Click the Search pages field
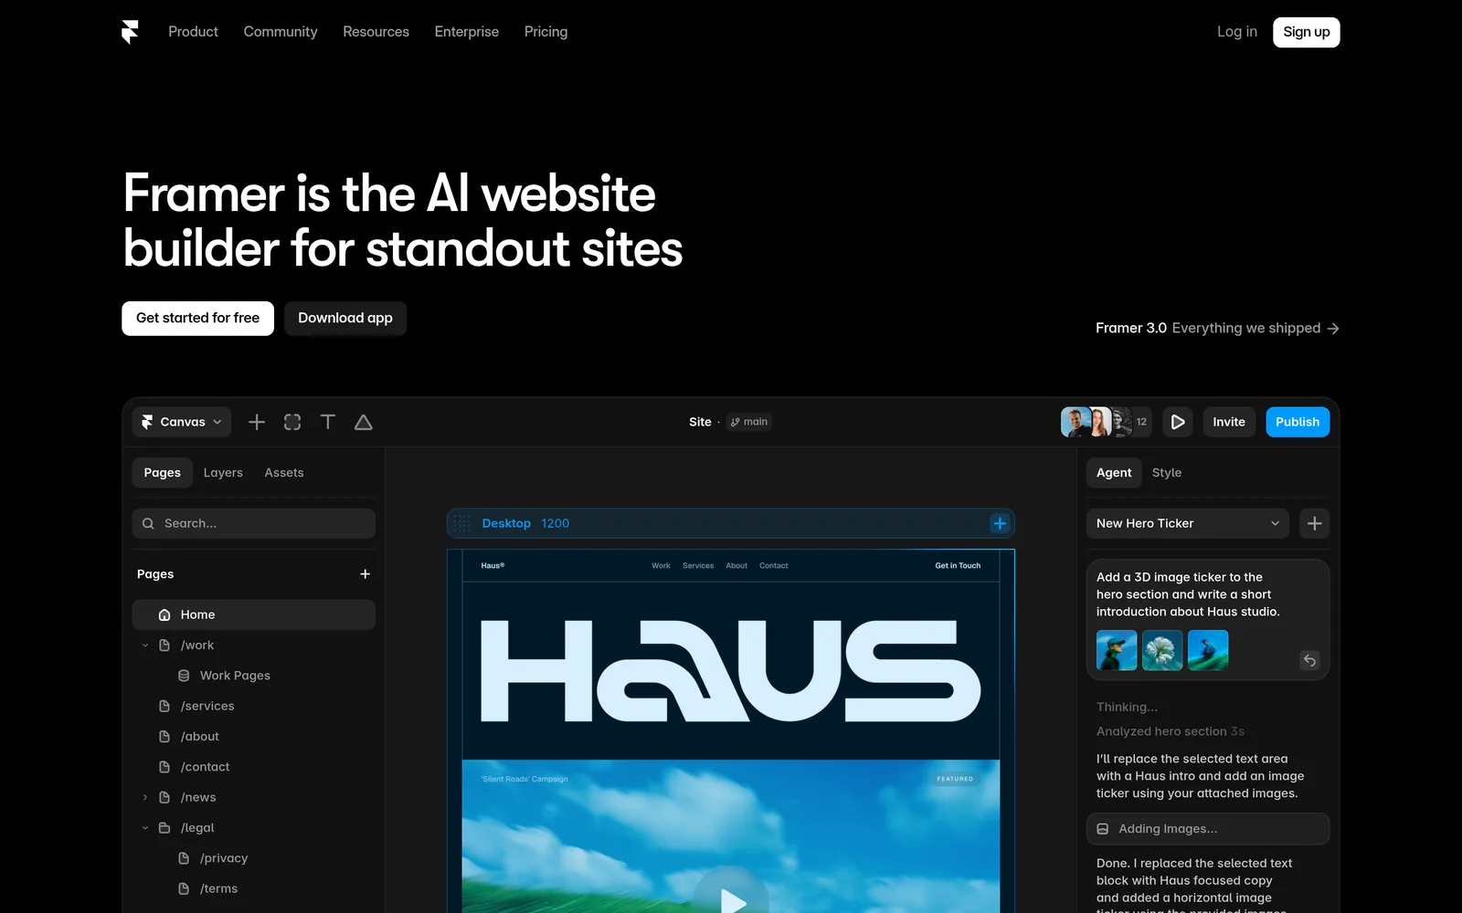 tap(254, 523)
